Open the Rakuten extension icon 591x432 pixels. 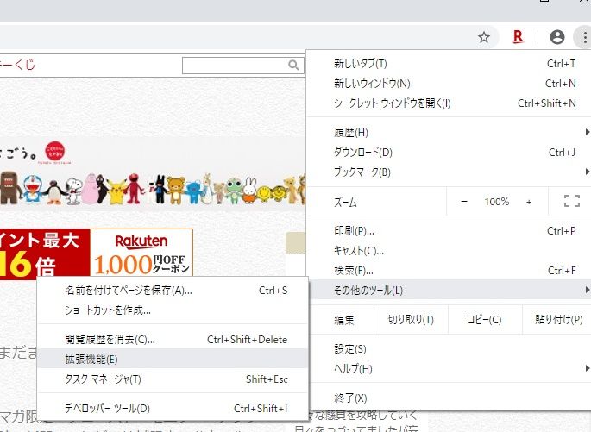click(x=519, y=37)
